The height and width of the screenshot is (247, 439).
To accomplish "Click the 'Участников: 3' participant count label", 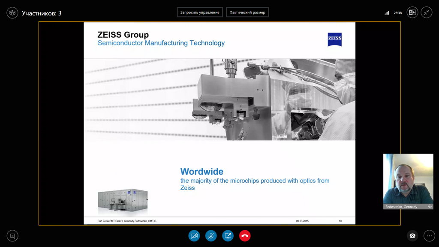I will (x=42, y=13).
